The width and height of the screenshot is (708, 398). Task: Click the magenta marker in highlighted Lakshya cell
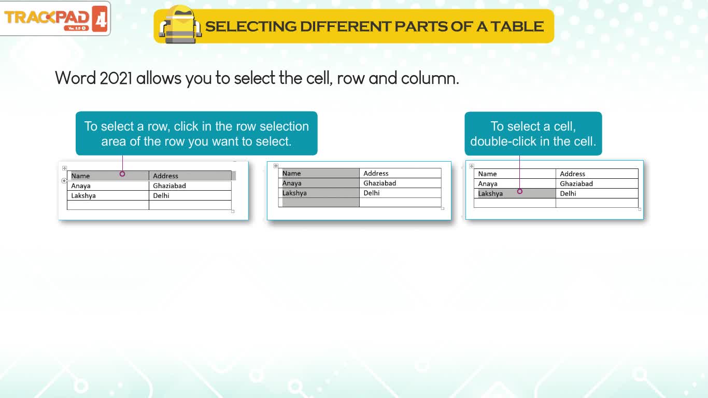click(x=520, y=191)
